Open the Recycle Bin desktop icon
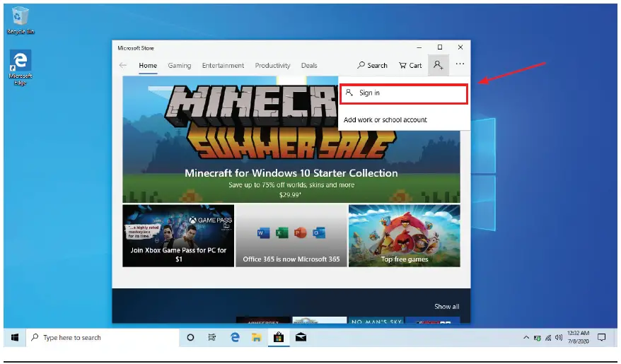Viewport: 621px width, 364px height. (21, 21)
